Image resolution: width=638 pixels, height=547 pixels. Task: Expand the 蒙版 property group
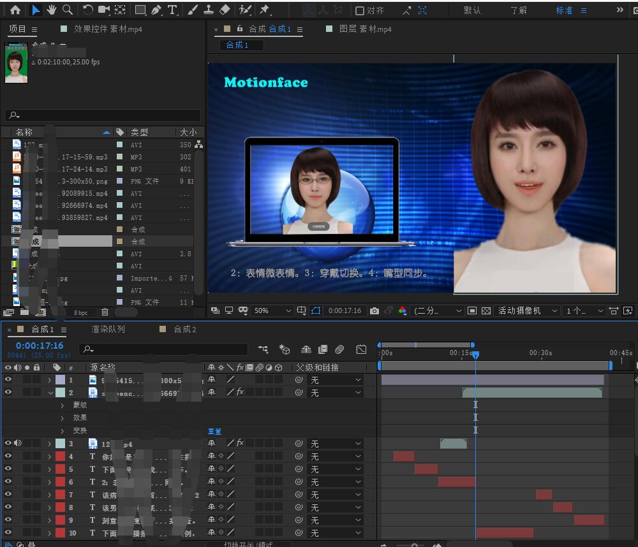point(63,405)
